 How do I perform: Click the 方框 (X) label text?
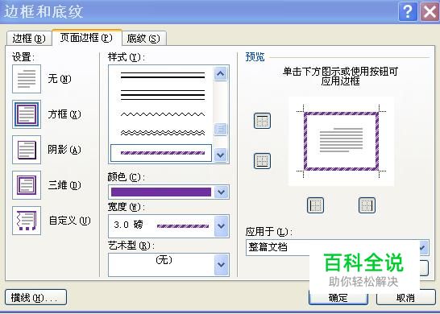(x=64, y=114)
